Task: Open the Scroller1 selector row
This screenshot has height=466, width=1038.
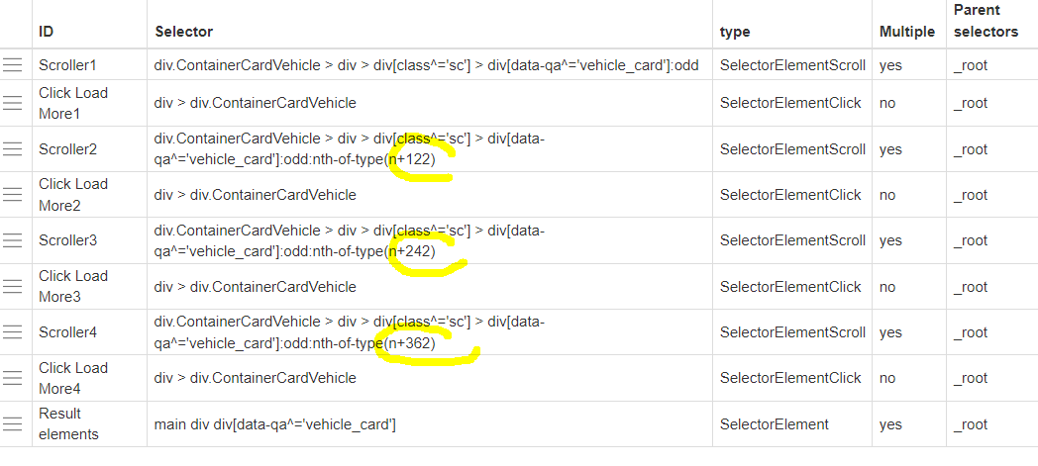Action: [427, 65]
